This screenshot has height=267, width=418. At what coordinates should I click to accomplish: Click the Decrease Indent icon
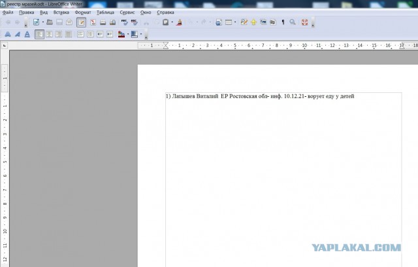tap(100, 34)
